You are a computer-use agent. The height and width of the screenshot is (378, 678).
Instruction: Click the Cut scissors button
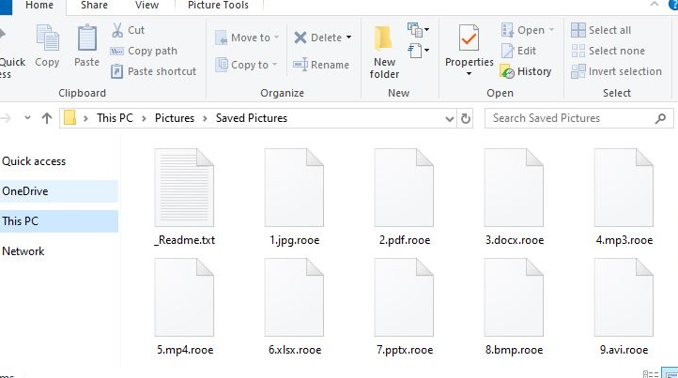click(x=128, y=30)
